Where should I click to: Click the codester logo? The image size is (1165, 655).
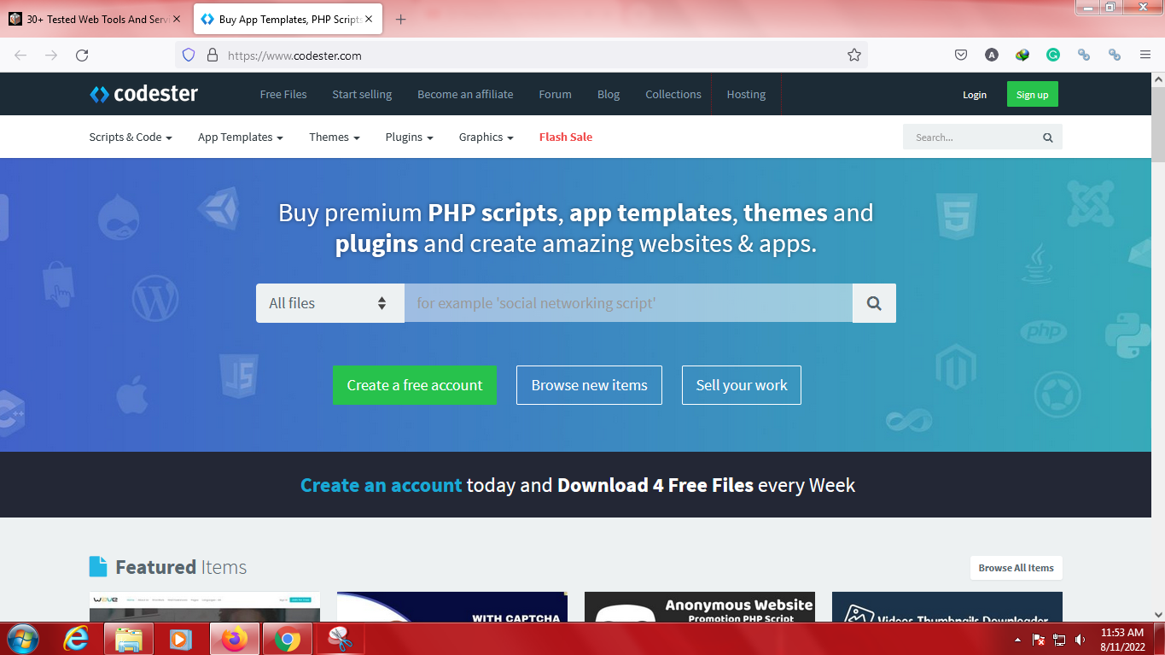tap(143, 94)
